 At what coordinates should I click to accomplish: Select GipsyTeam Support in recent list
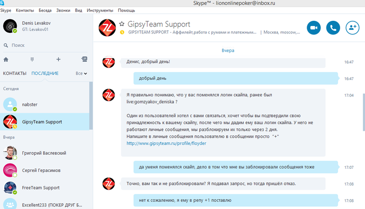pyautogui.click(x=45, y=122)
